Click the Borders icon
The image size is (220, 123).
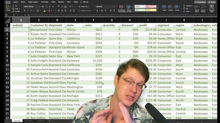tap(37, 11)
